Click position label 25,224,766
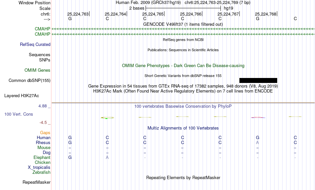Viewport: 315px width, 190px height. 191,14
